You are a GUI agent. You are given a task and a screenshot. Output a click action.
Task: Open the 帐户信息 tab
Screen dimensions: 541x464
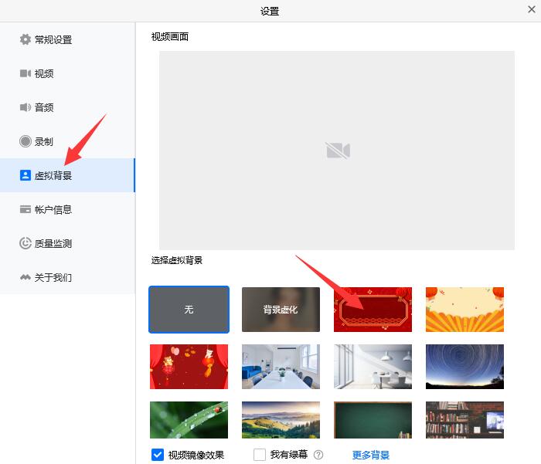(67, 209)
